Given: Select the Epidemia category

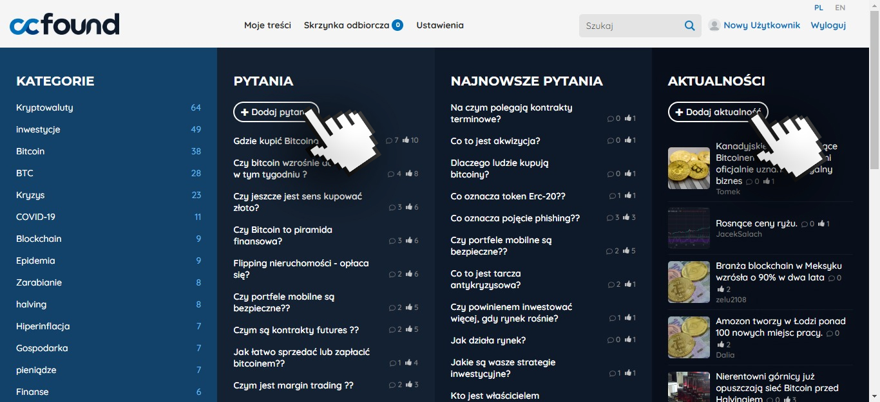Looking at the screenshot, I should click(35, 260).
